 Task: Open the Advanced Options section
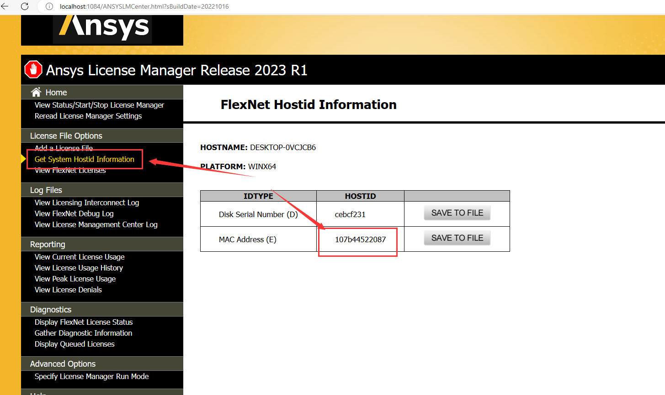(x=63, y=364)
